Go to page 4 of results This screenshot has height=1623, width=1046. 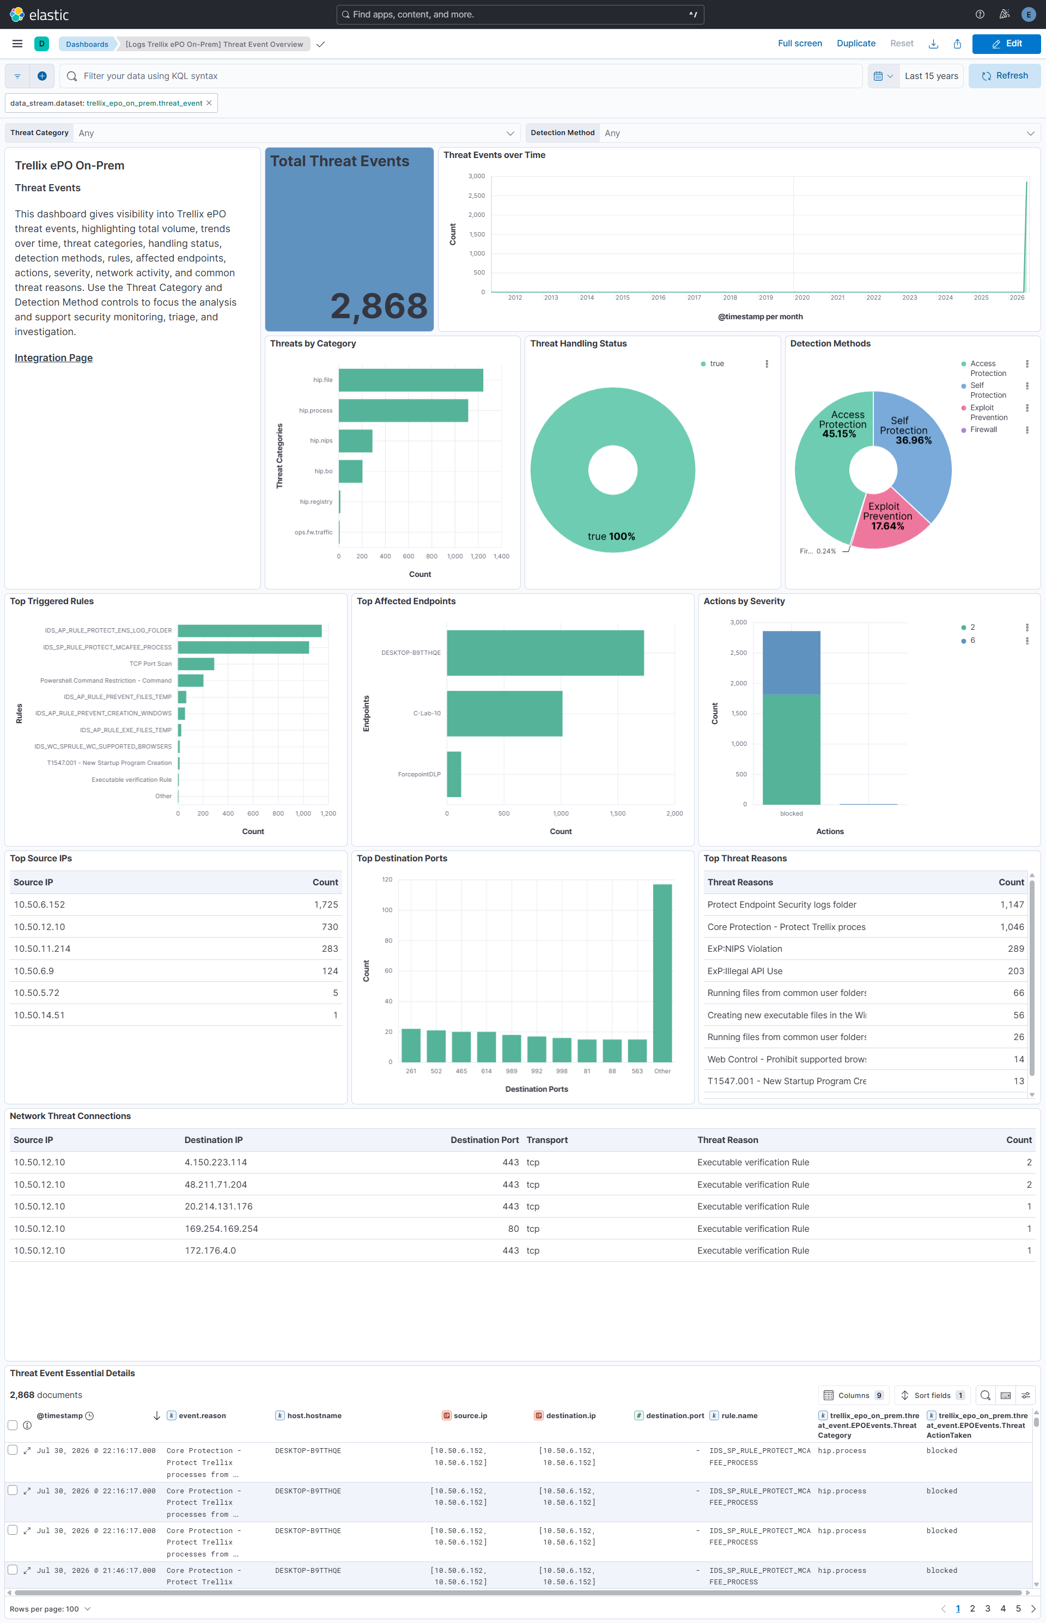pos(1003,1609)
